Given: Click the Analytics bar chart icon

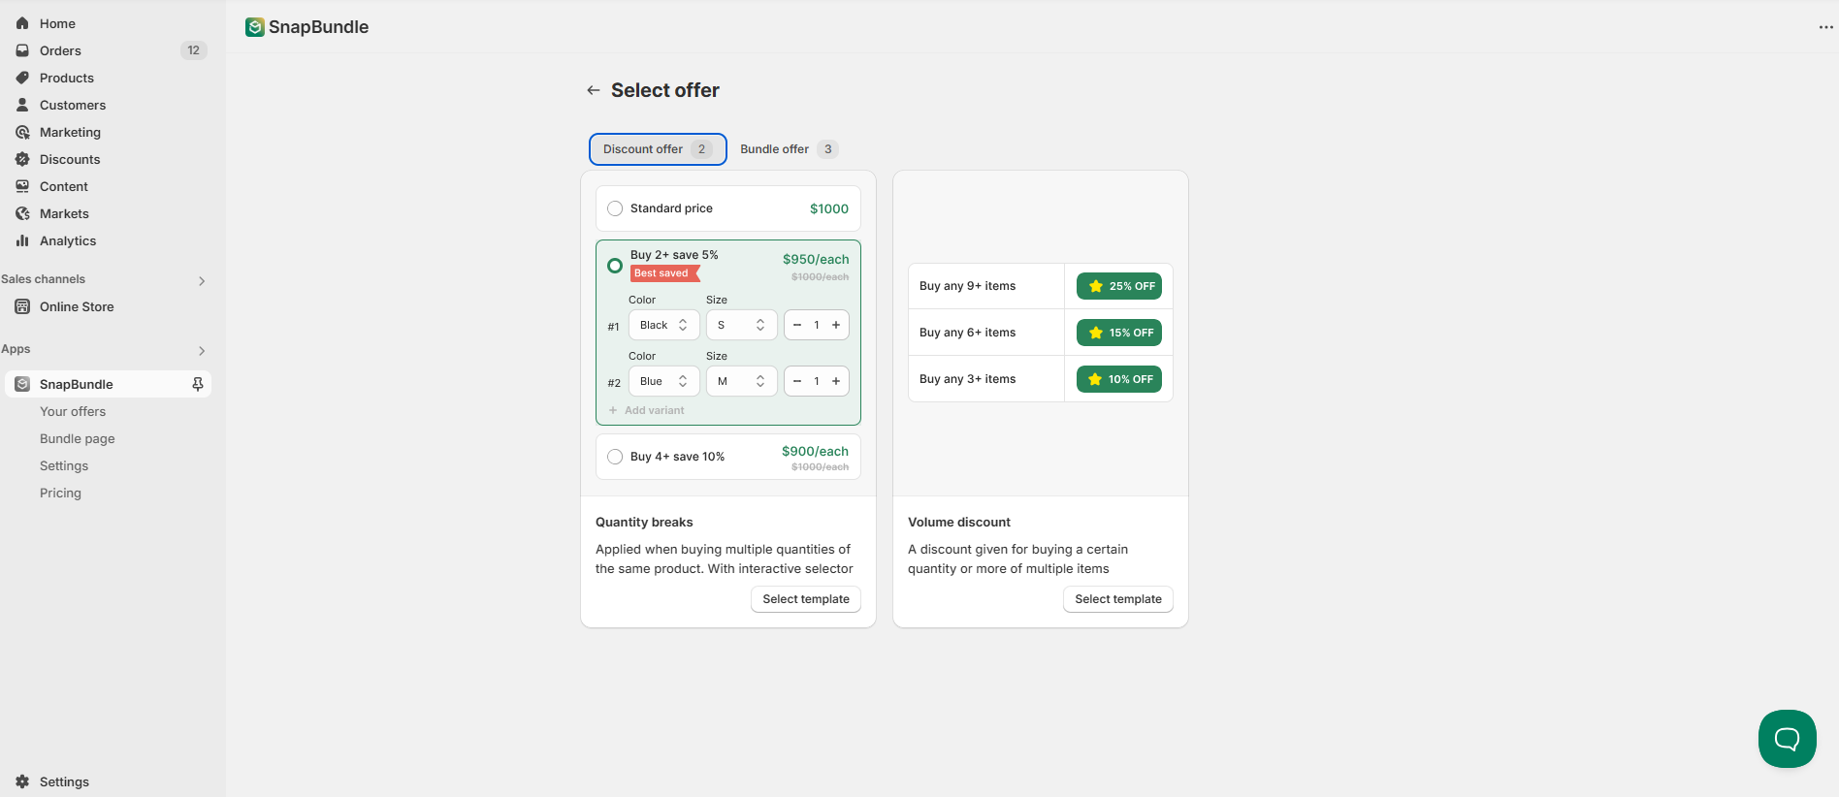Looking at the screenshot, I should [22, 240].
